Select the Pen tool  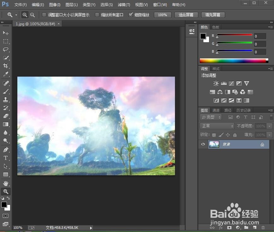point(6,150)
